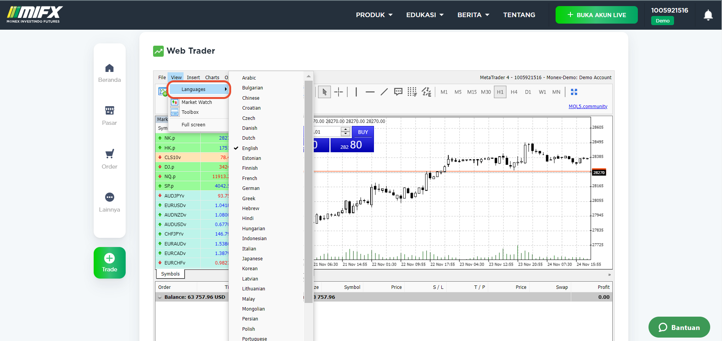The image size is (722, 341).
Task: Switch timeframe to D1
Action: [x=528, y=92]
